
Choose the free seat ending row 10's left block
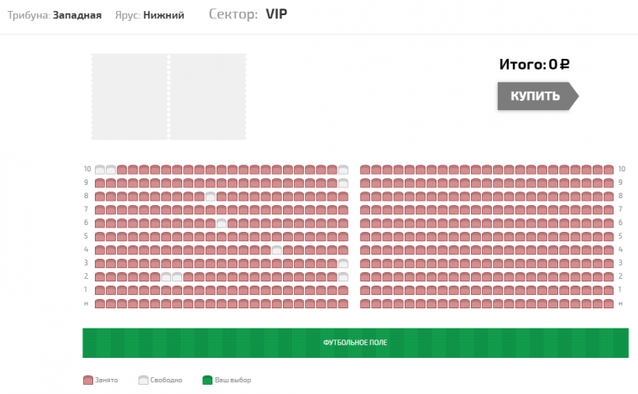point(343,170)
